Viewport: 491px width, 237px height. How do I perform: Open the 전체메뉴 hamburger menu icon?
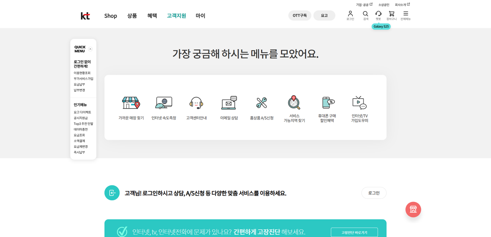click(x=405, y=14)
